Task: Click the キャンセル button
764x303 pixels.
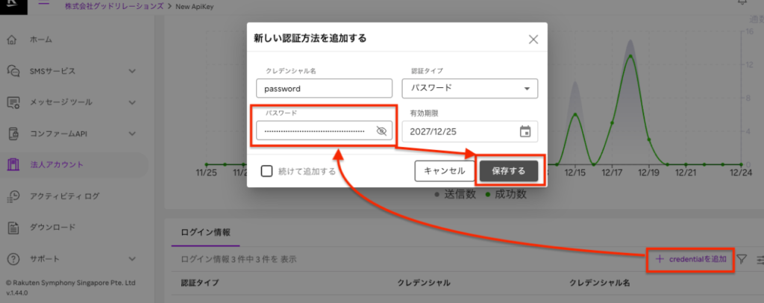Action: [x=444, y=171]
